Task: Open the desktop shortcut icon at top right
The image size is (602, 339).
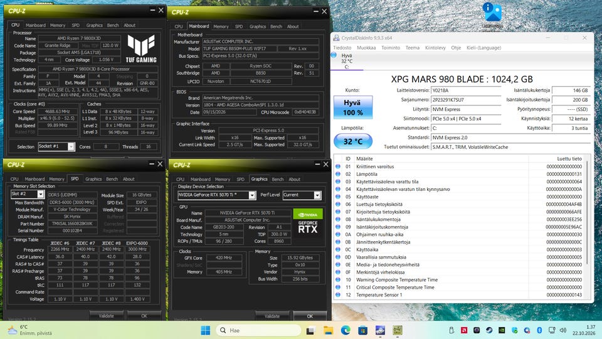Action: coord(493,14)
